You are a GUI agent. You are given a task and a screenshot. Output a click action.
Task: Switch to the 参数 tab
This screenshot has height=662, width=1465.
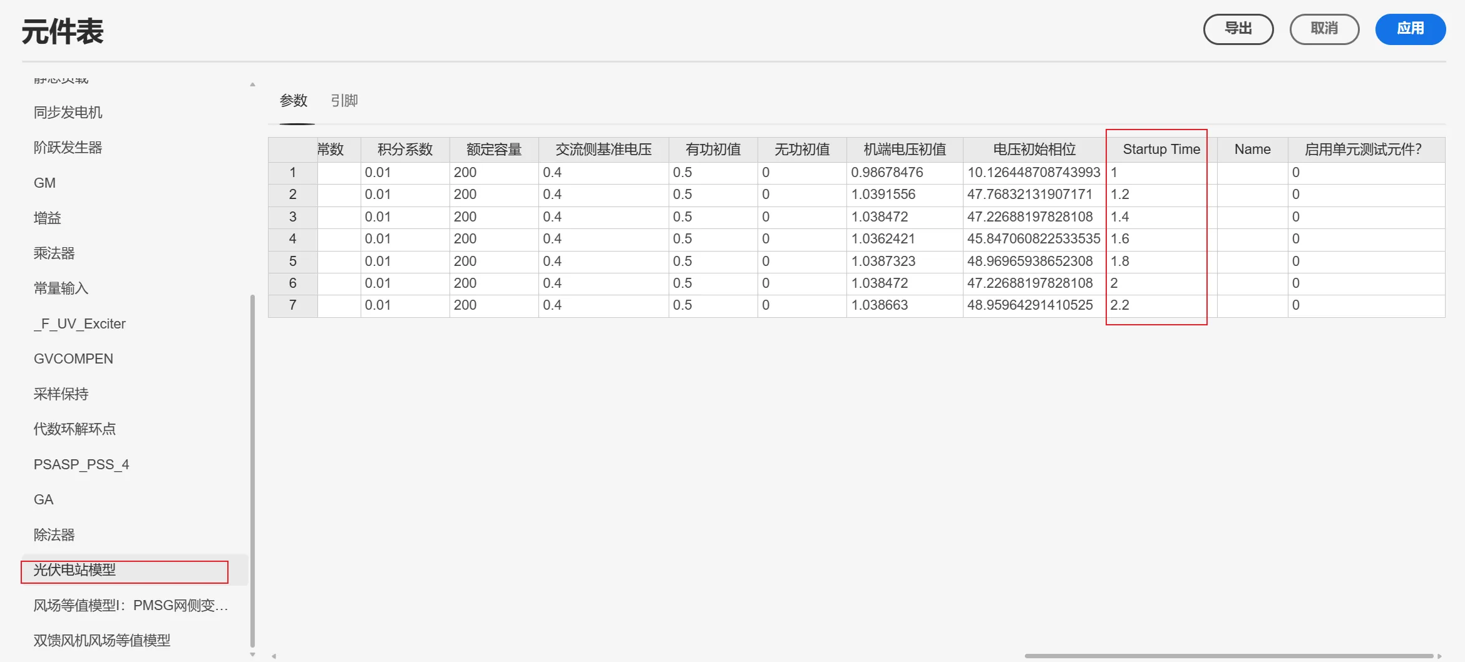pyautogui.click(x=294, y=101)
